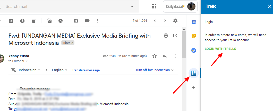273x111 pixels.
Task: Click the sender name Yenny Yusra
Action: [x=19, y=56]
